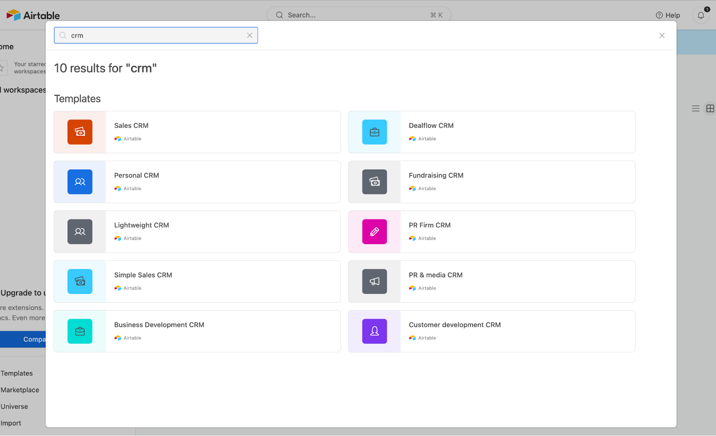Choose the Lightweight CRM template title

coord(141,225)
